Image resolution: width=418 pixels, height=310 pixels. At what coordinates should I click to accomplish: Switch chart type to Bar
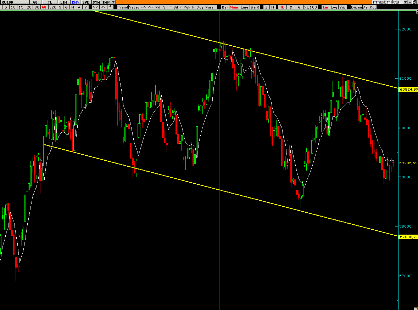pos(225,7)
